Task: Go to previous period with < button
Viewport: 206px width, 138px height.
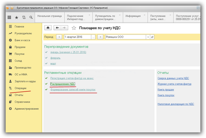Action: coord(59,37)
